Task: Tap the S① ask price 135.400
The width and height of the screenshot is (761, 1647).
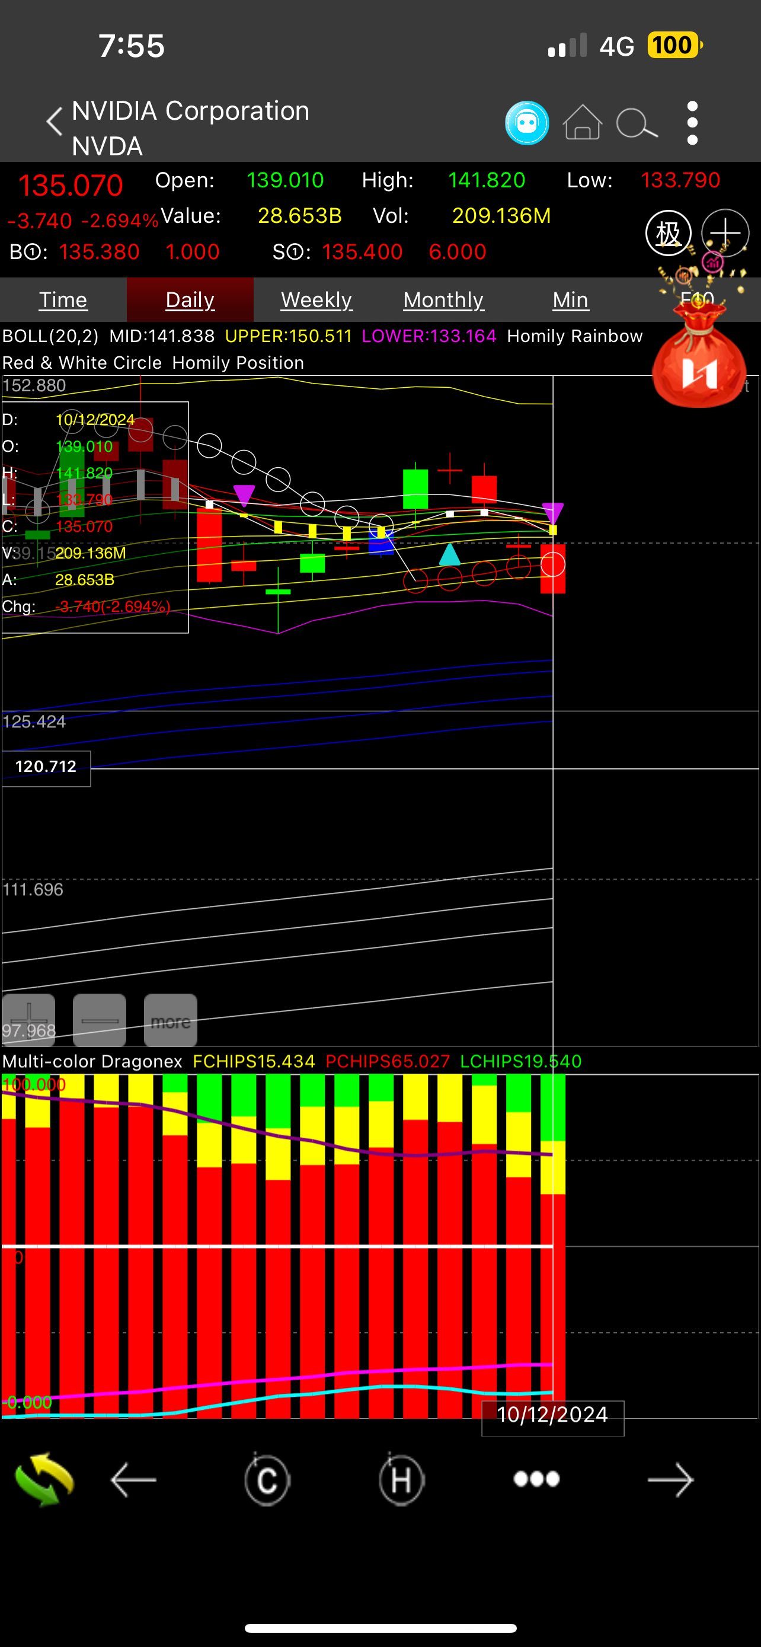Action: [362, 252]
